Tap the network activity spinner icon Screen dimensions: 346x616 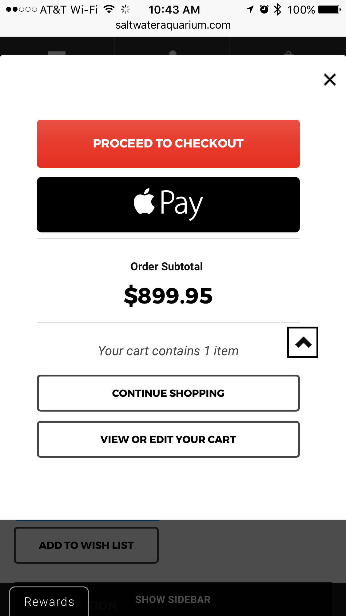[x=125, y=10]
